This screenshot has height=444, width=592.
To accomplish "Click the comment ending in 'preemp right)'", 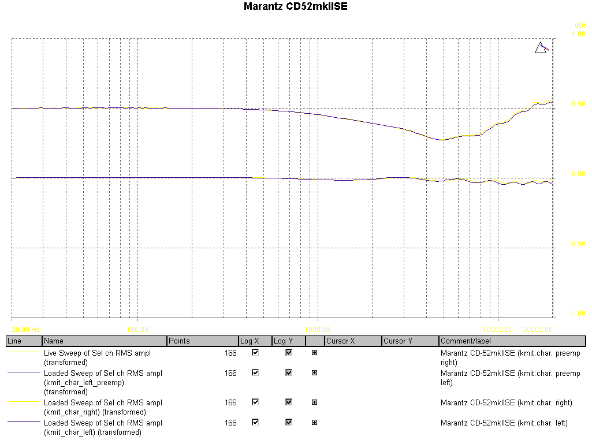I will point(510,357).
